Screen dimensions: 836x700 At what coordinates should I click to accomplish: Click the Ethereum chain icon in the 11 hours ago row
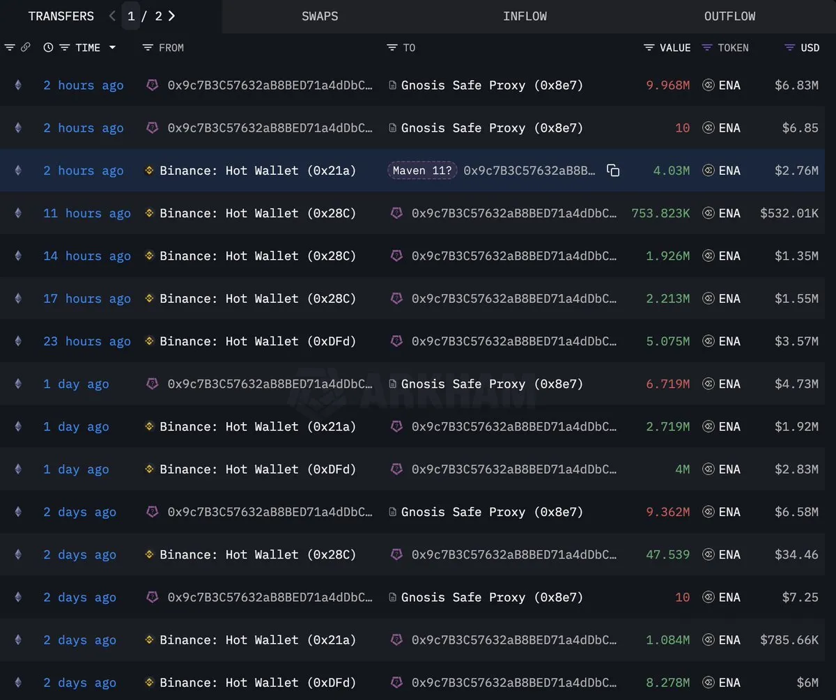[x=18, y=213]
